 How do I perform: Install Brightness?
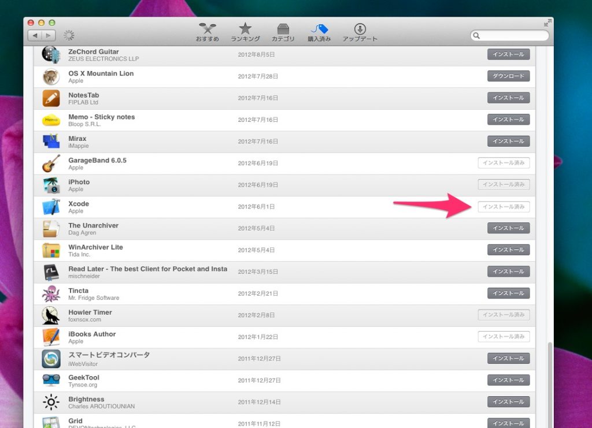click(508, 401)
